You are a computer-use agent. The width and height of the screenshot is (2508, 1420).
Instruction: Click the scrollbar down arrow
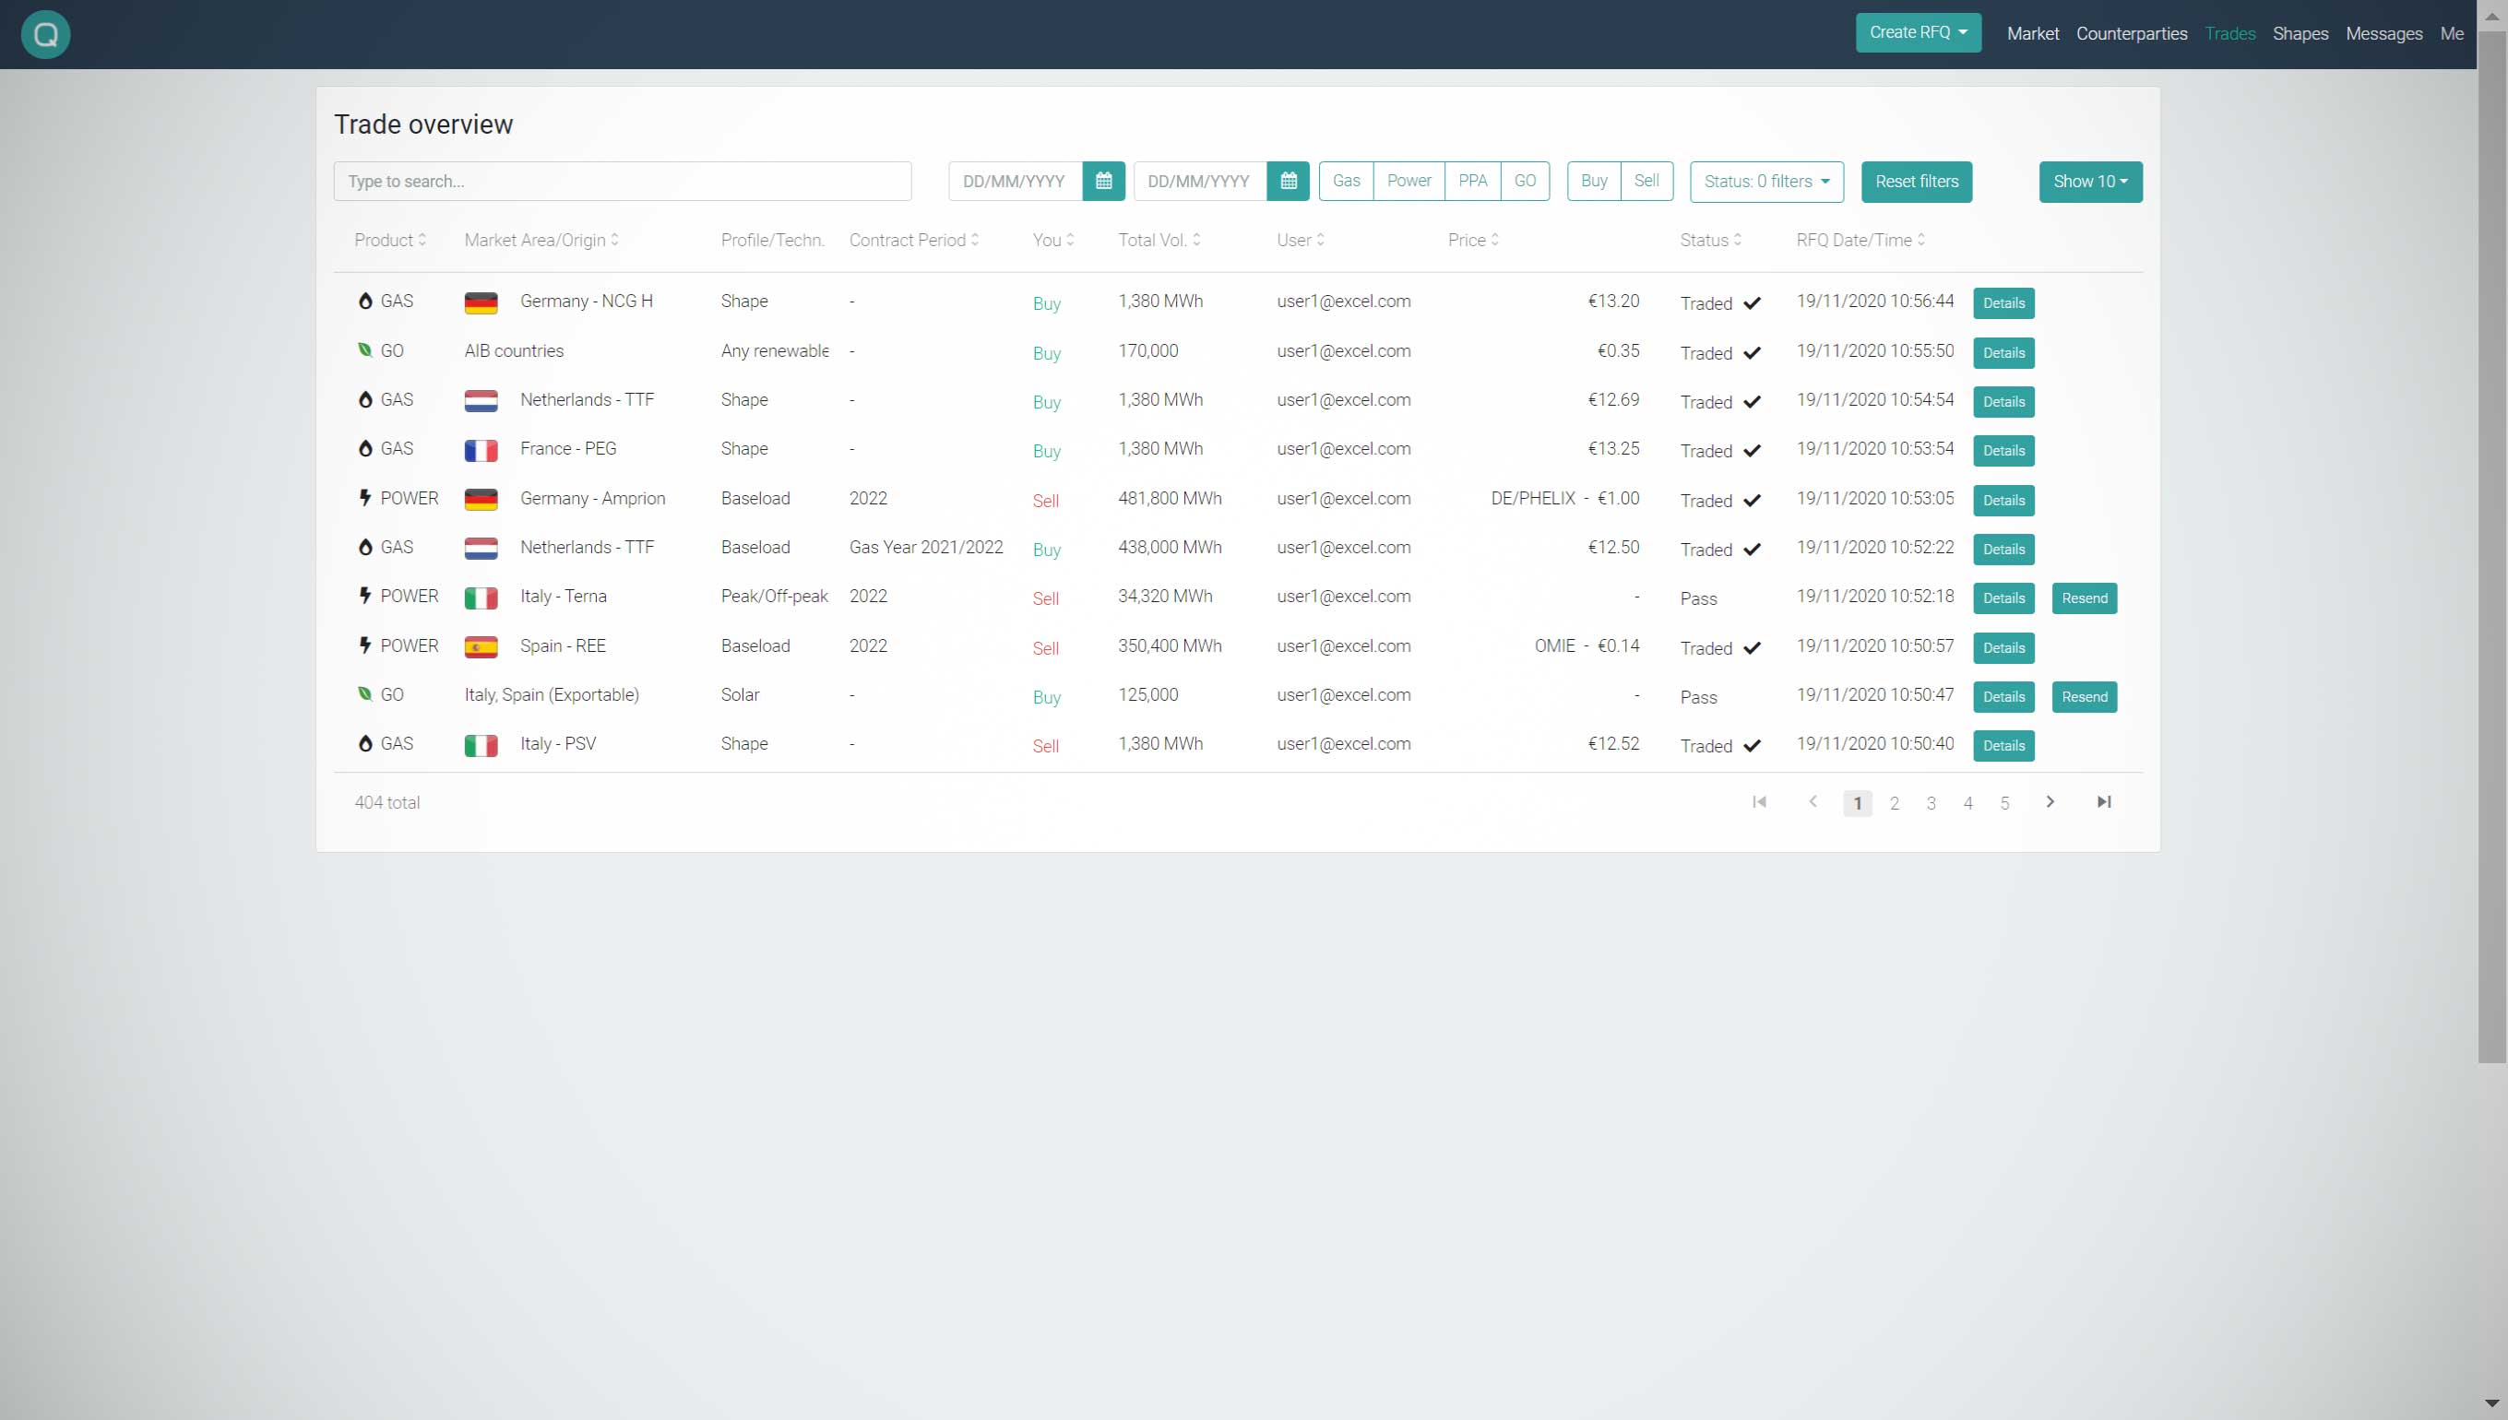tap(2492, 1404)
